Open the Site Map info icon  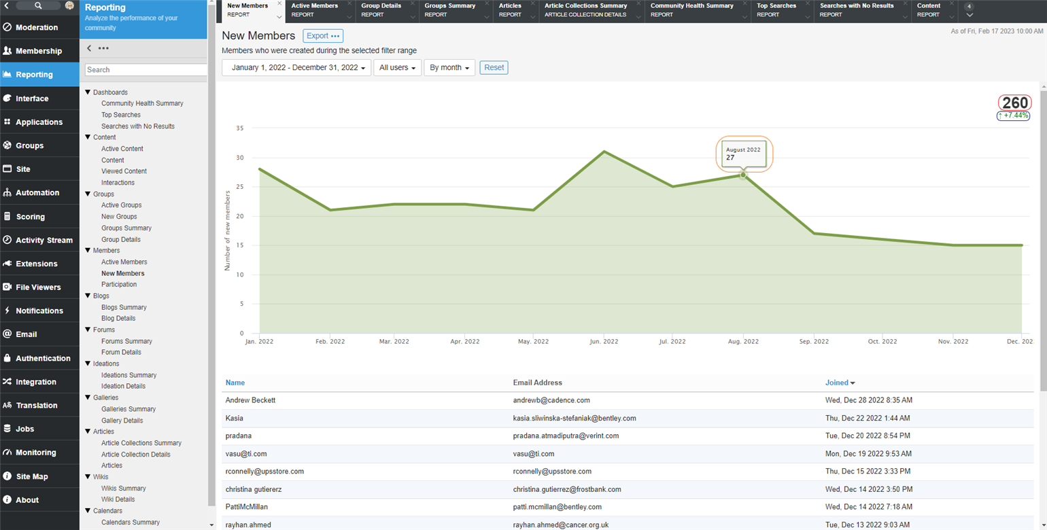click(x=7, y=476)
